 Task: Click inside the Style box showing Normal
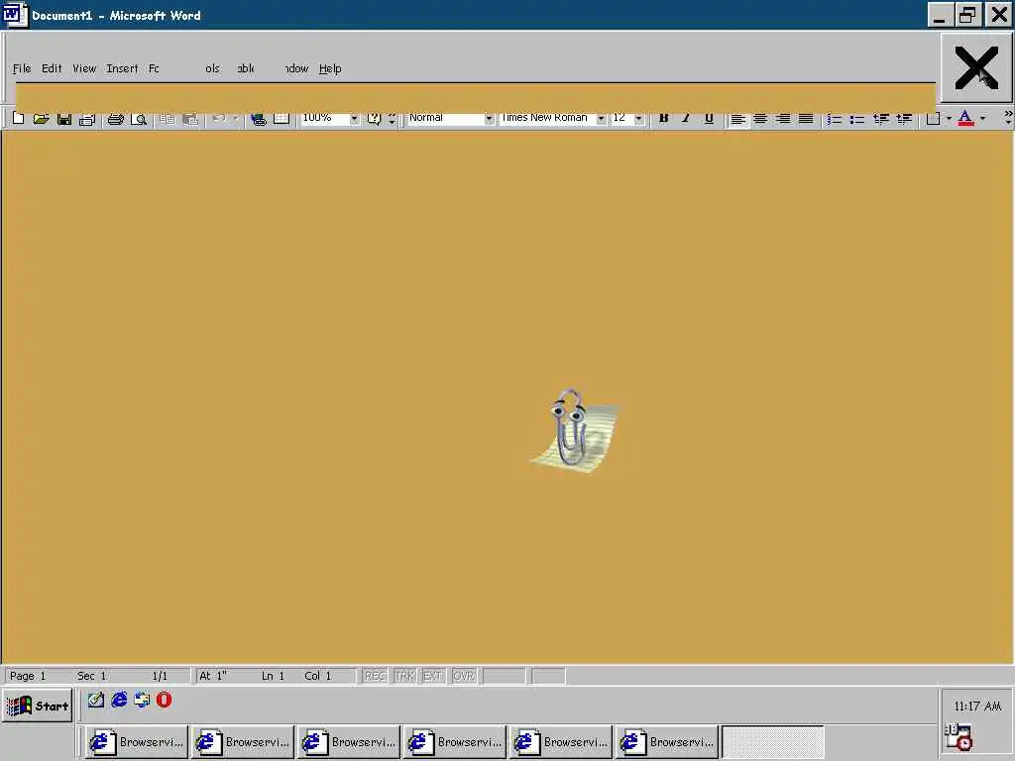[x=445, y=119]
